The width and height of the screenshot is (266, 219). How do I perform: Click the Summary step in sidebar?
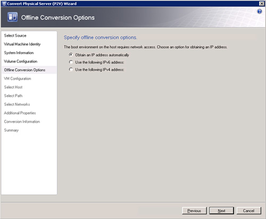(11, 130)
